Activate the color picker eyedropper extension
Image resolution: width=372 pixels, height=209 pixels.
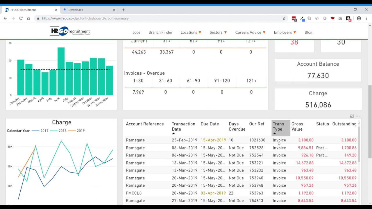tap(302, 19)
